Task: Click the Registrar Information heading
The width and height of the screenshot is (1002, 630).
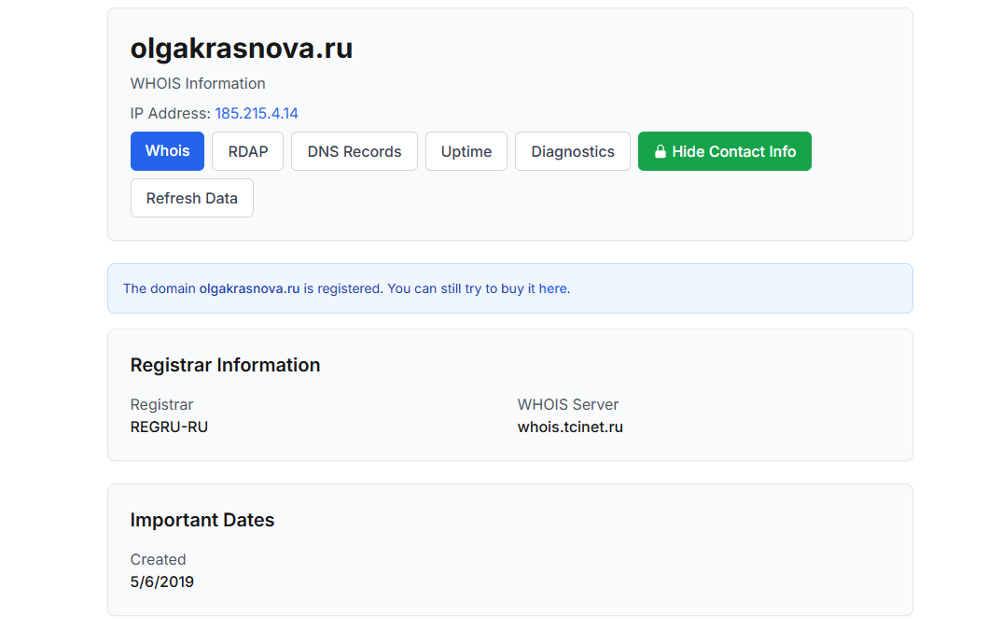Action: tap(225, 365)
